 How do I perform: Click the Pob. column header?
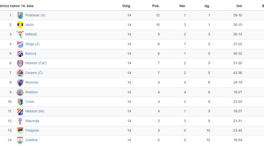[156, 6]
